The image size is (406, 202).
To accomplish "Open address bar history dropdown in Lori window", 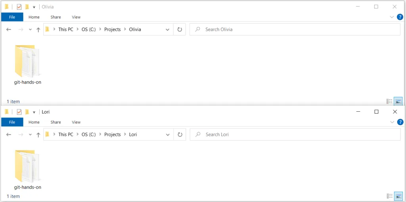I will pos(167,135).
